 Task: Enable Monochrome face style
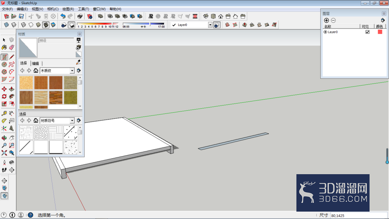click(53, 25)
